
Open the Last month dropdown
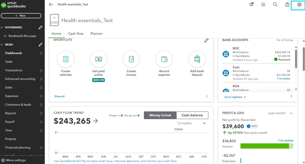[x=280, y=113]
